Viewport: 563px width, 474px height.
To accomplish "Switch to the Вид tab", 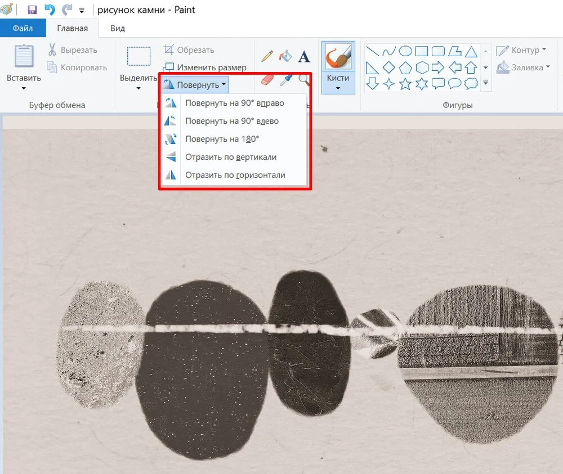I will coord(118,28).
